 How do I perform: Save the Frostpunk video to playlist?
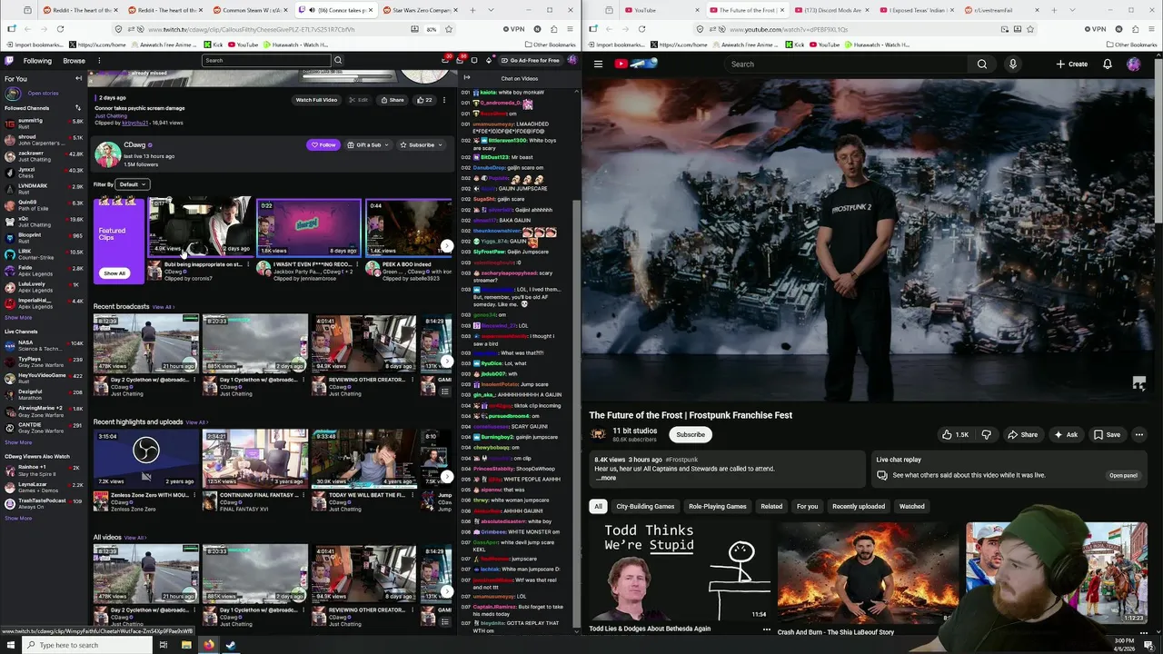pyautogui.click(x=1107, y=435)
